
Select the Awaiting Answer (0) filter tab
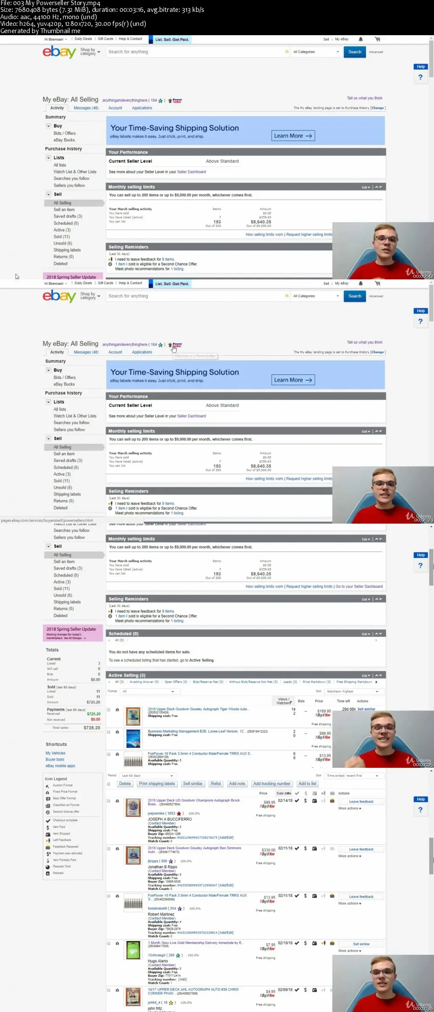(x=144, y=682)
